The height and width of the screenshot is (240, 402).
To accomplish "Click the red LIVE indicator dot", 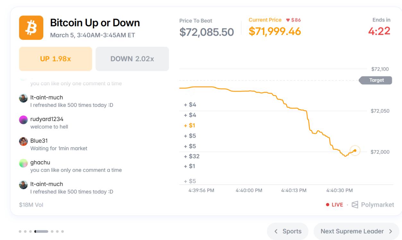I will pyautogui.click(x=328, y=205).
